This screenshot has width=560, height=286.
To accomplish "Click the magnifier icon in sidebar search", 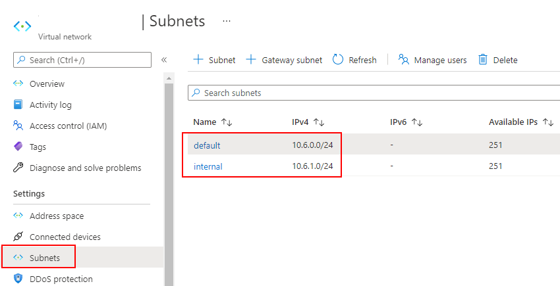I will 22,60.
